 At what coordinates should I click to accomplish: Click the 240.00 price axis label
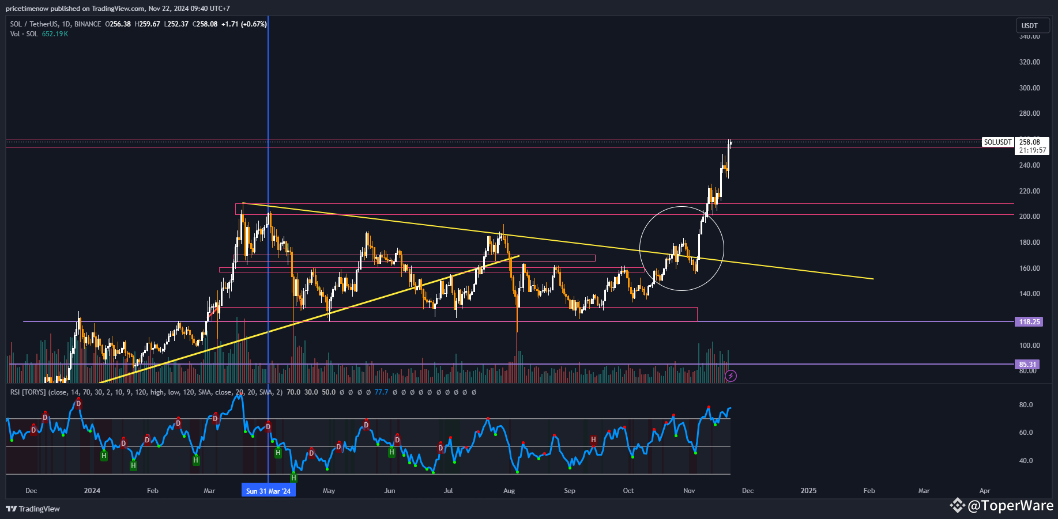(1030, 165)
